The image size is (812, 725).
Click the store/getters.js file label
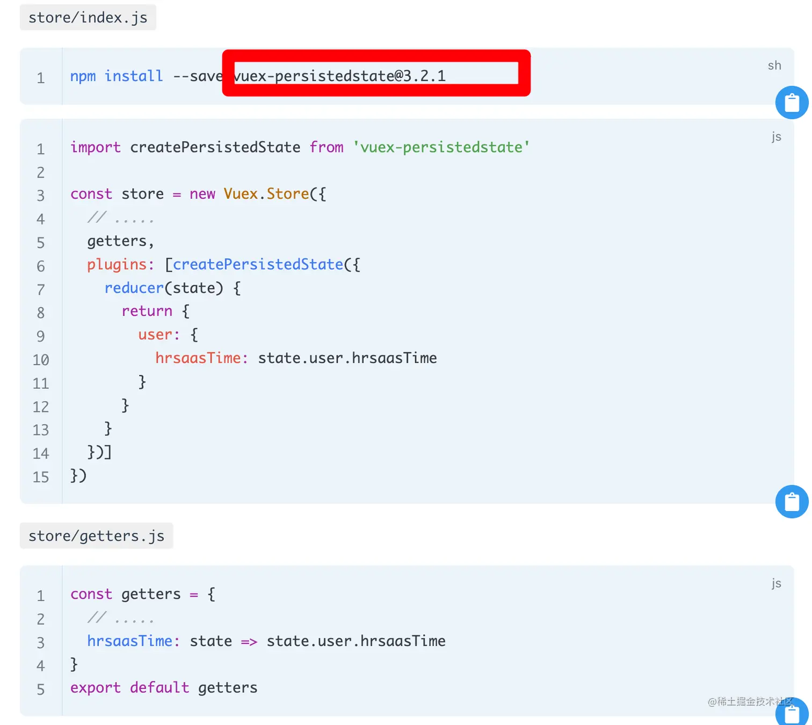coord(97,536)
